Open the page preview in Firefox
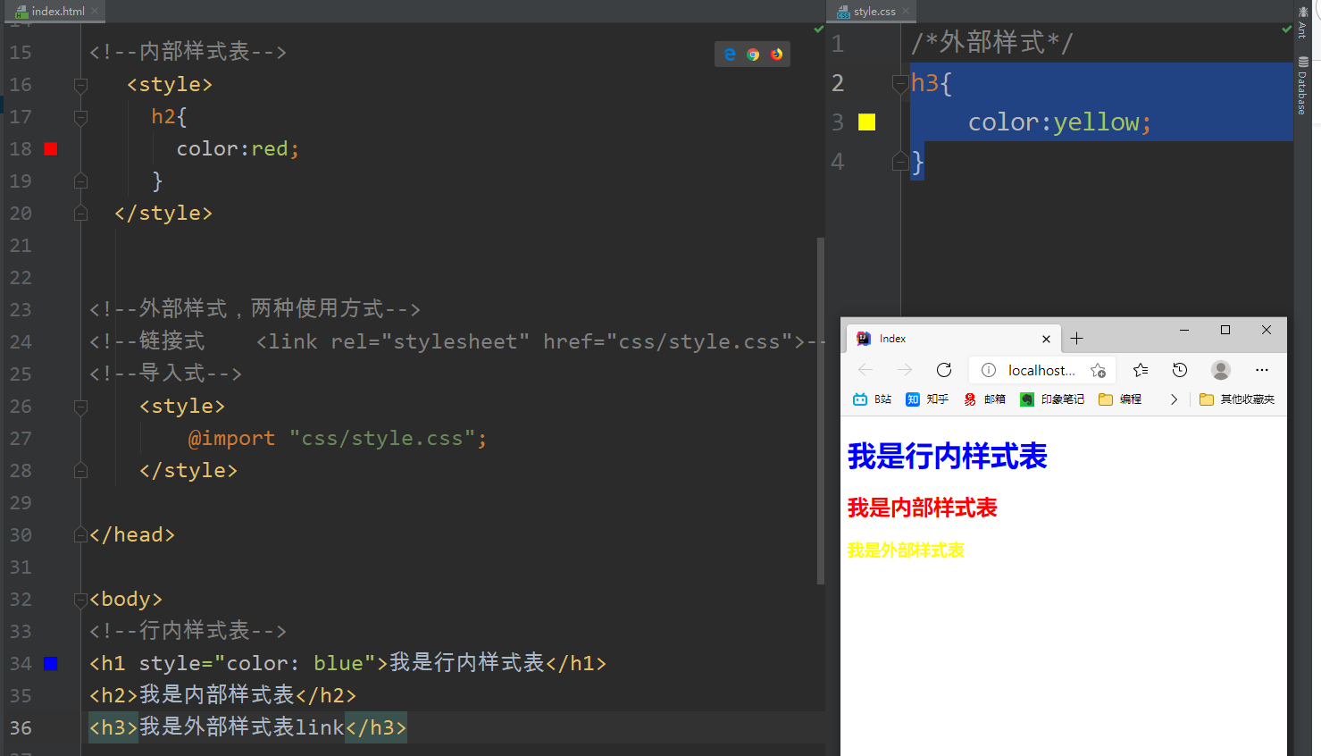 click(x=775, y=54)
